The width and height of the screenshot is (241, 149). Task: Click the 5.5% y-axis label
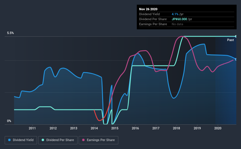tap(10, 33)
